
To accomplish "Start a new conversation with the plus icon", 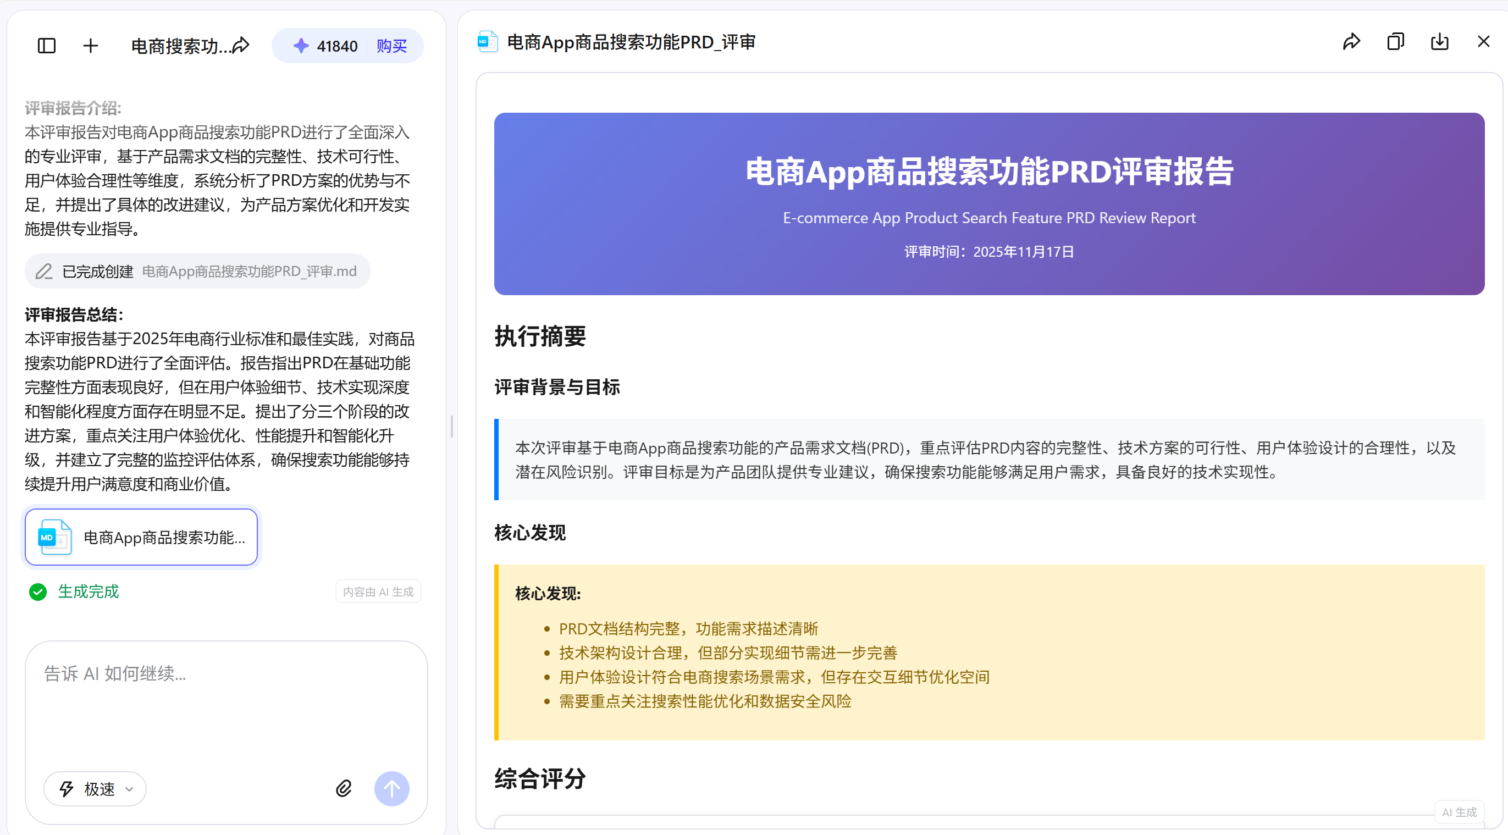I will pos(91,45).
